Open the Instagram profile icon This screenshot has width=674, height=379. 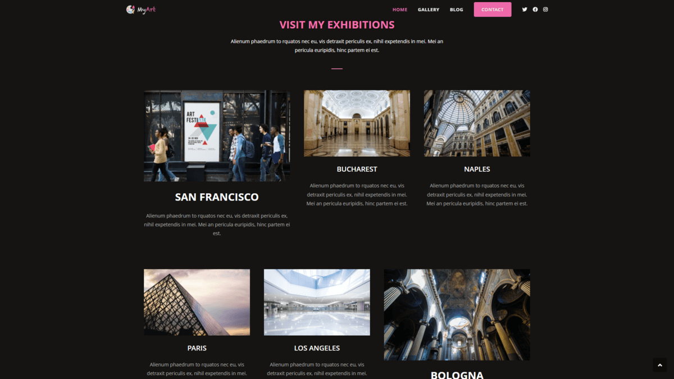coord(545,10)
